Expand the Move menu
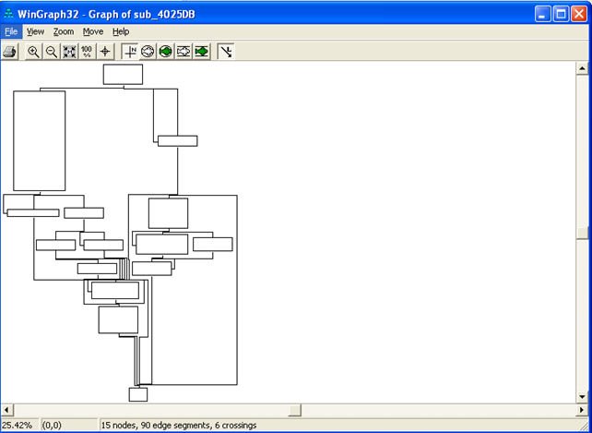 point(92,31)
